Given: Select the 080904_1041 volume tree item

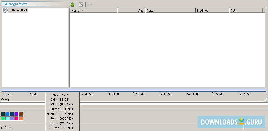Looking at the screenshot, I should pyautogui.click(x=18, y=10).
